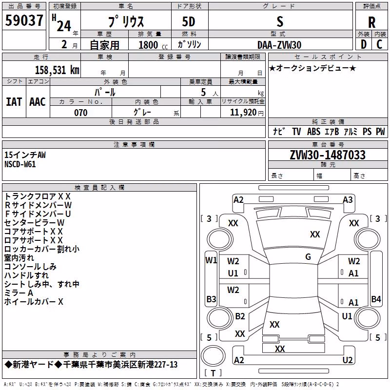Image resolution: width=390 pixels, height=390 pixels.
Task: Click the B4 mark on car diagram
Action: [x=376, y=299]
